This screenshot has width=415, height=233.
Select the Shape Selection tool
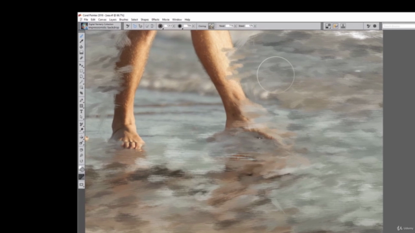click(81, 116)
